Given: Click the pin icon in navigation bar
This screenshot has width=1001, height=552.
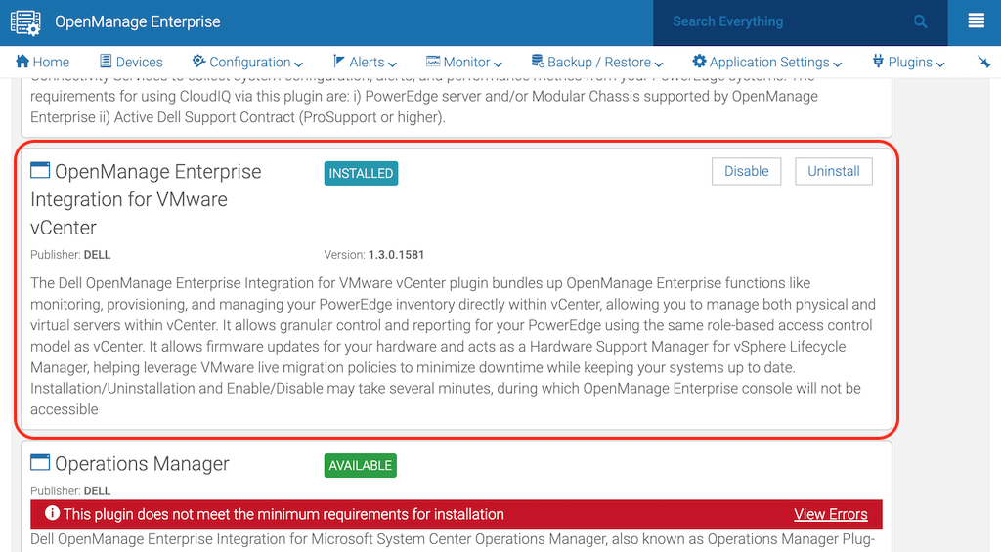Looking at the screenshot, I should pyautogui.click(x=983, y=62).
